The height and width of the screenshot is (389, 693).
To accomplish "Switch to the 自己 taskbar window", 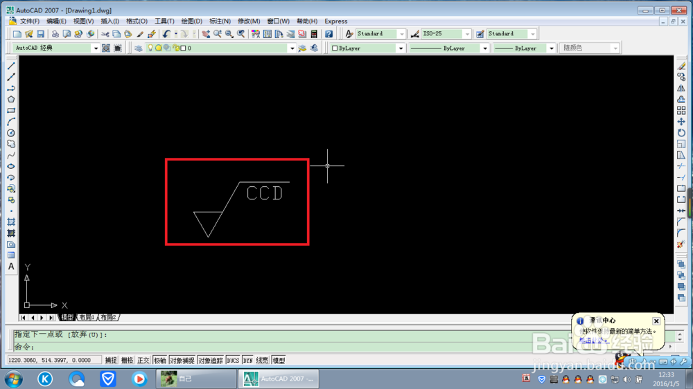I will [x=196, y=379].
